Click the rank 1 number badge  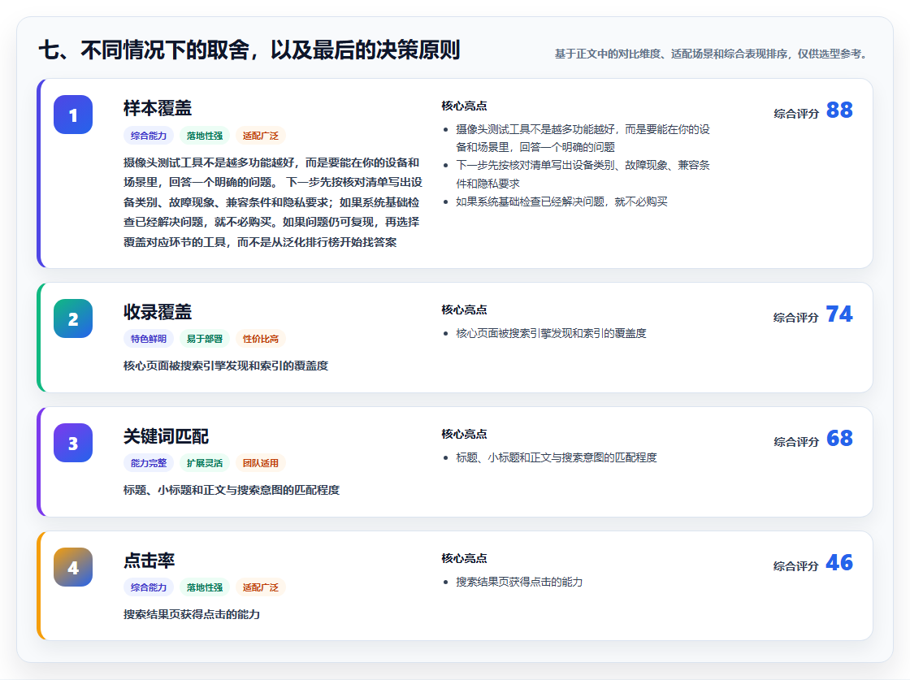(x=73, y=115)
